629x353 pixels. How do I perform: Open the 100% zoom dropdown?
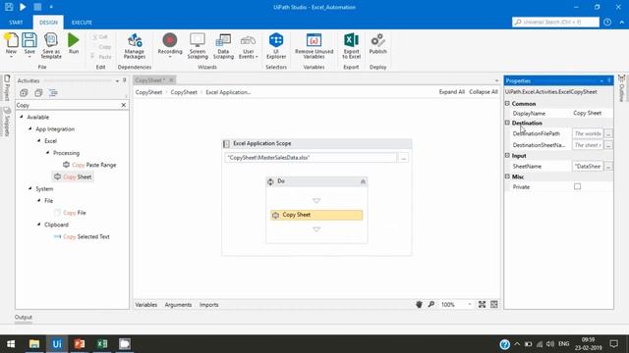470,305
